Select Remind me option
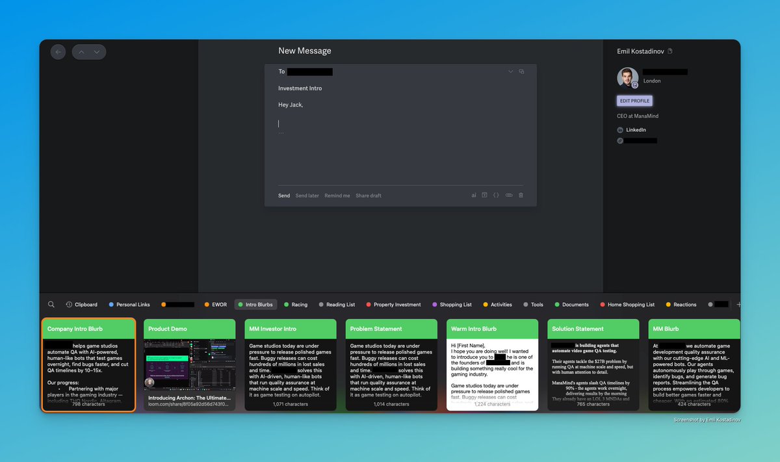The image size is (780, 462). tap(337, 196)
